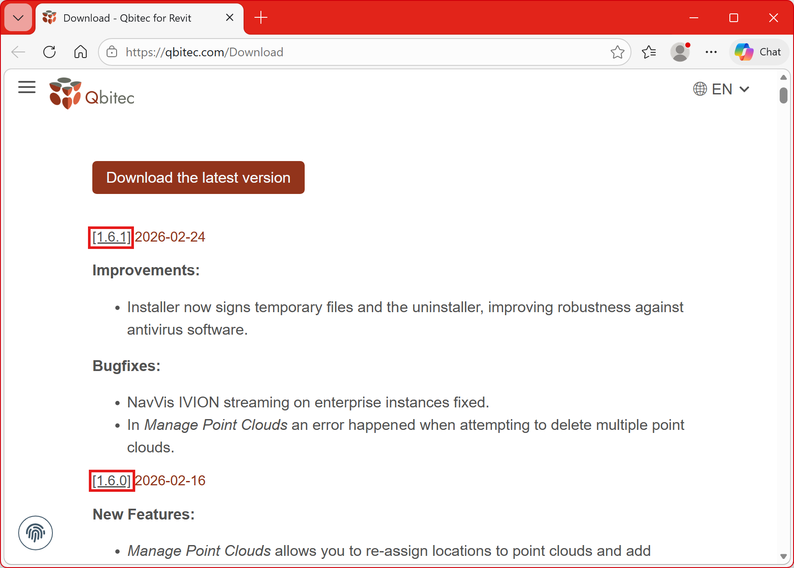
Task: View site information lock icon
Action: (x=112, y=52)
